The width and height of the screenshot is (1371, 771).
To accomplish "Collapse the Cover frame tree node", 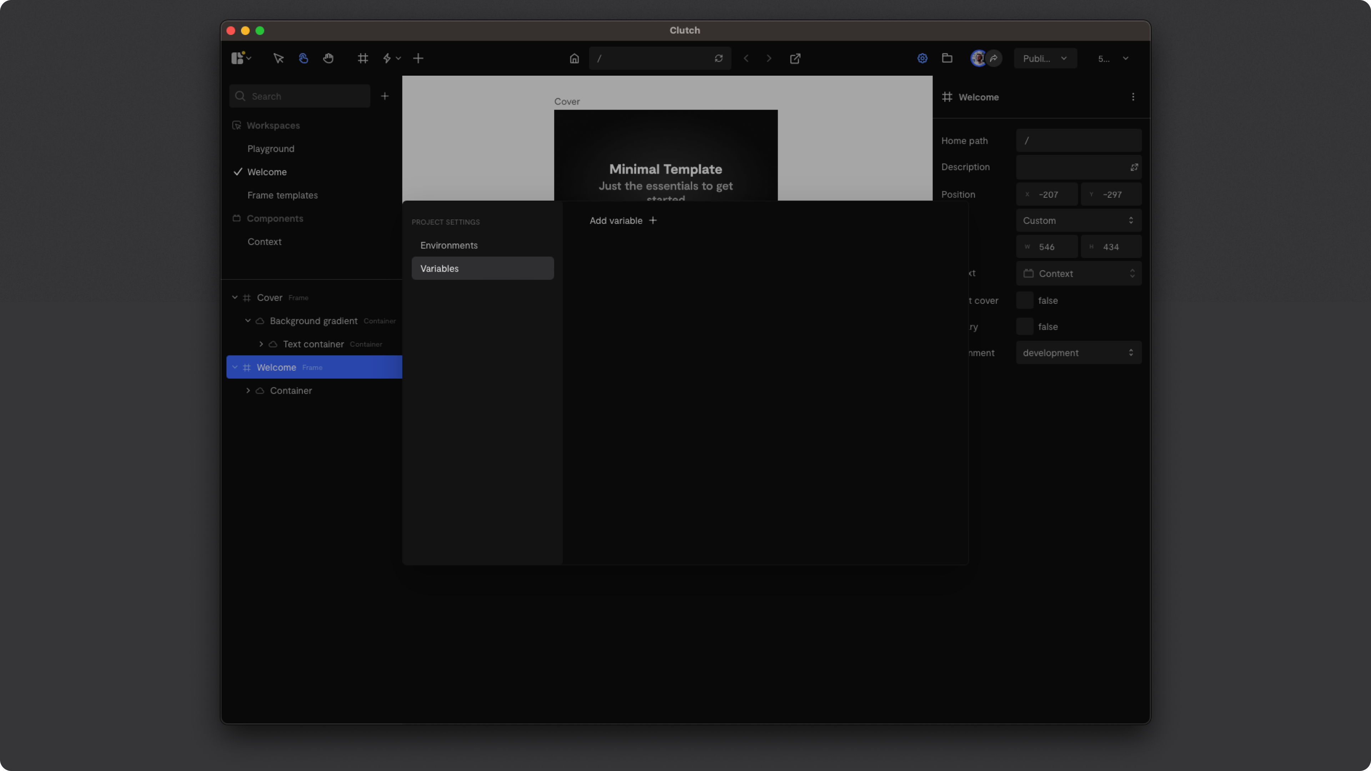I will [x=235, y=297].
